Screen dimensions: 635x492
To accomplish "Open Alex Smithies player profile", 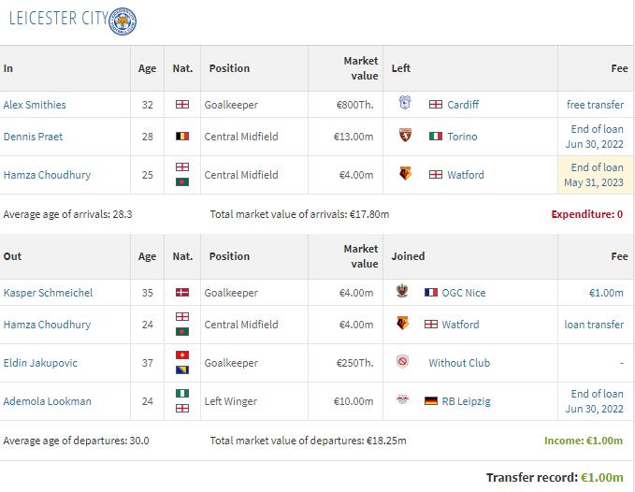I will pos(35,105).
